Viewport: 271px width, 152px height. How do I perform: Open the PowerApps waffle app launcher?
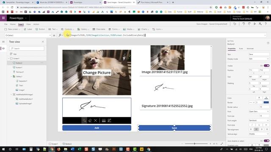(3, 18)
